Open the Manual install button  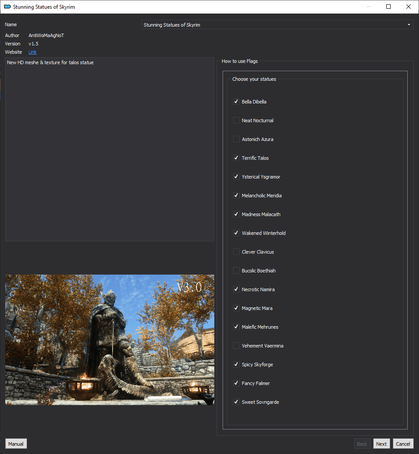click(16, 444)
